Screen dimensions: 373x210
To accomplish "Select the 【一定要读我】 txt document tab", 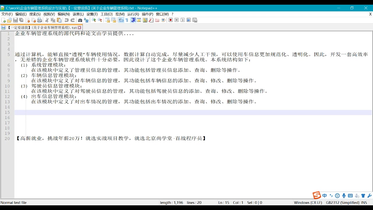I will [x=42, y=27].
